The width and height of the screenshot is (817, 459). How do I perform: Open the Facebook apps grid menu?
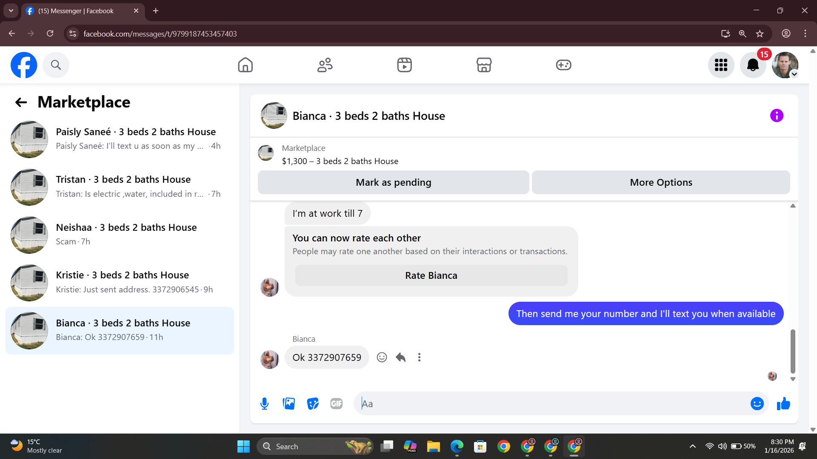[x=721, y=65]
